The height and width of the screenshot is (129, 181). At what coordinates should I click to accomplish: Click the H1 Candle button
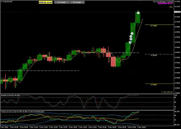click(62, 2)
